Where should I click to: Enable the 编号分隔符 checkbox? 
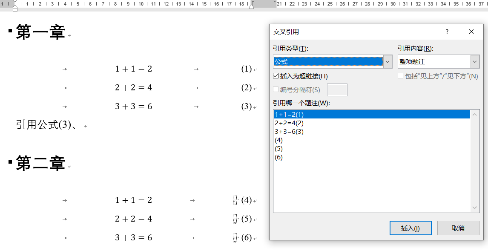point(275,89)
